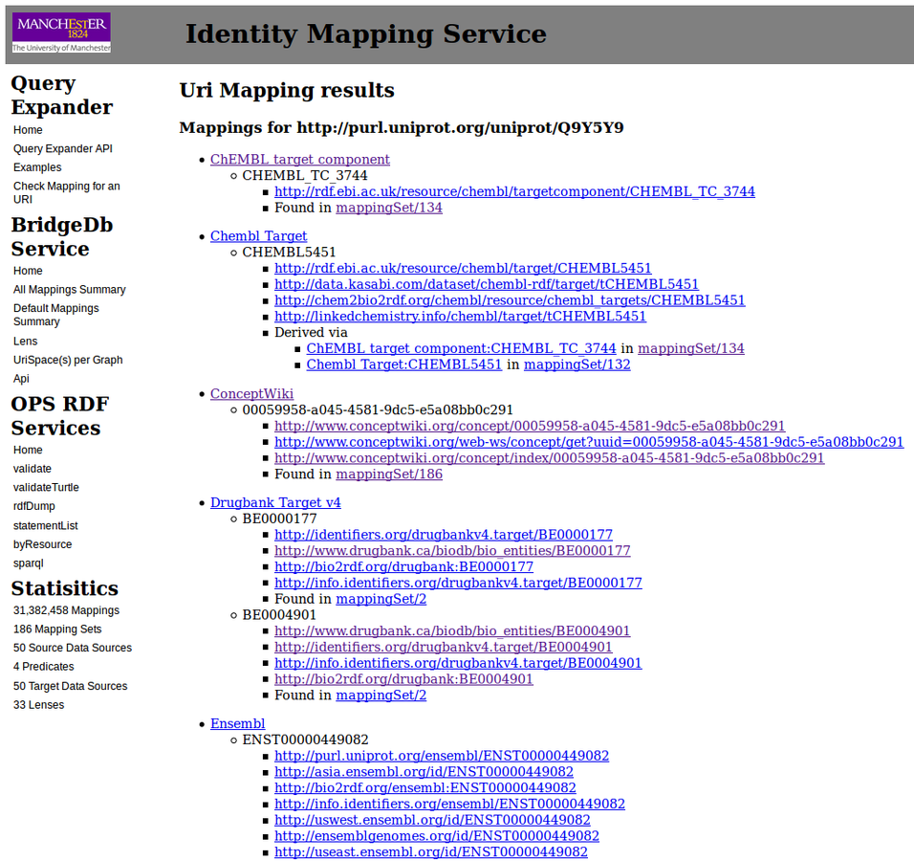914x861 pixels.
Task: Open data.kasabi.com tCHEMBL5451 URL
Action: tap(486, 284)
